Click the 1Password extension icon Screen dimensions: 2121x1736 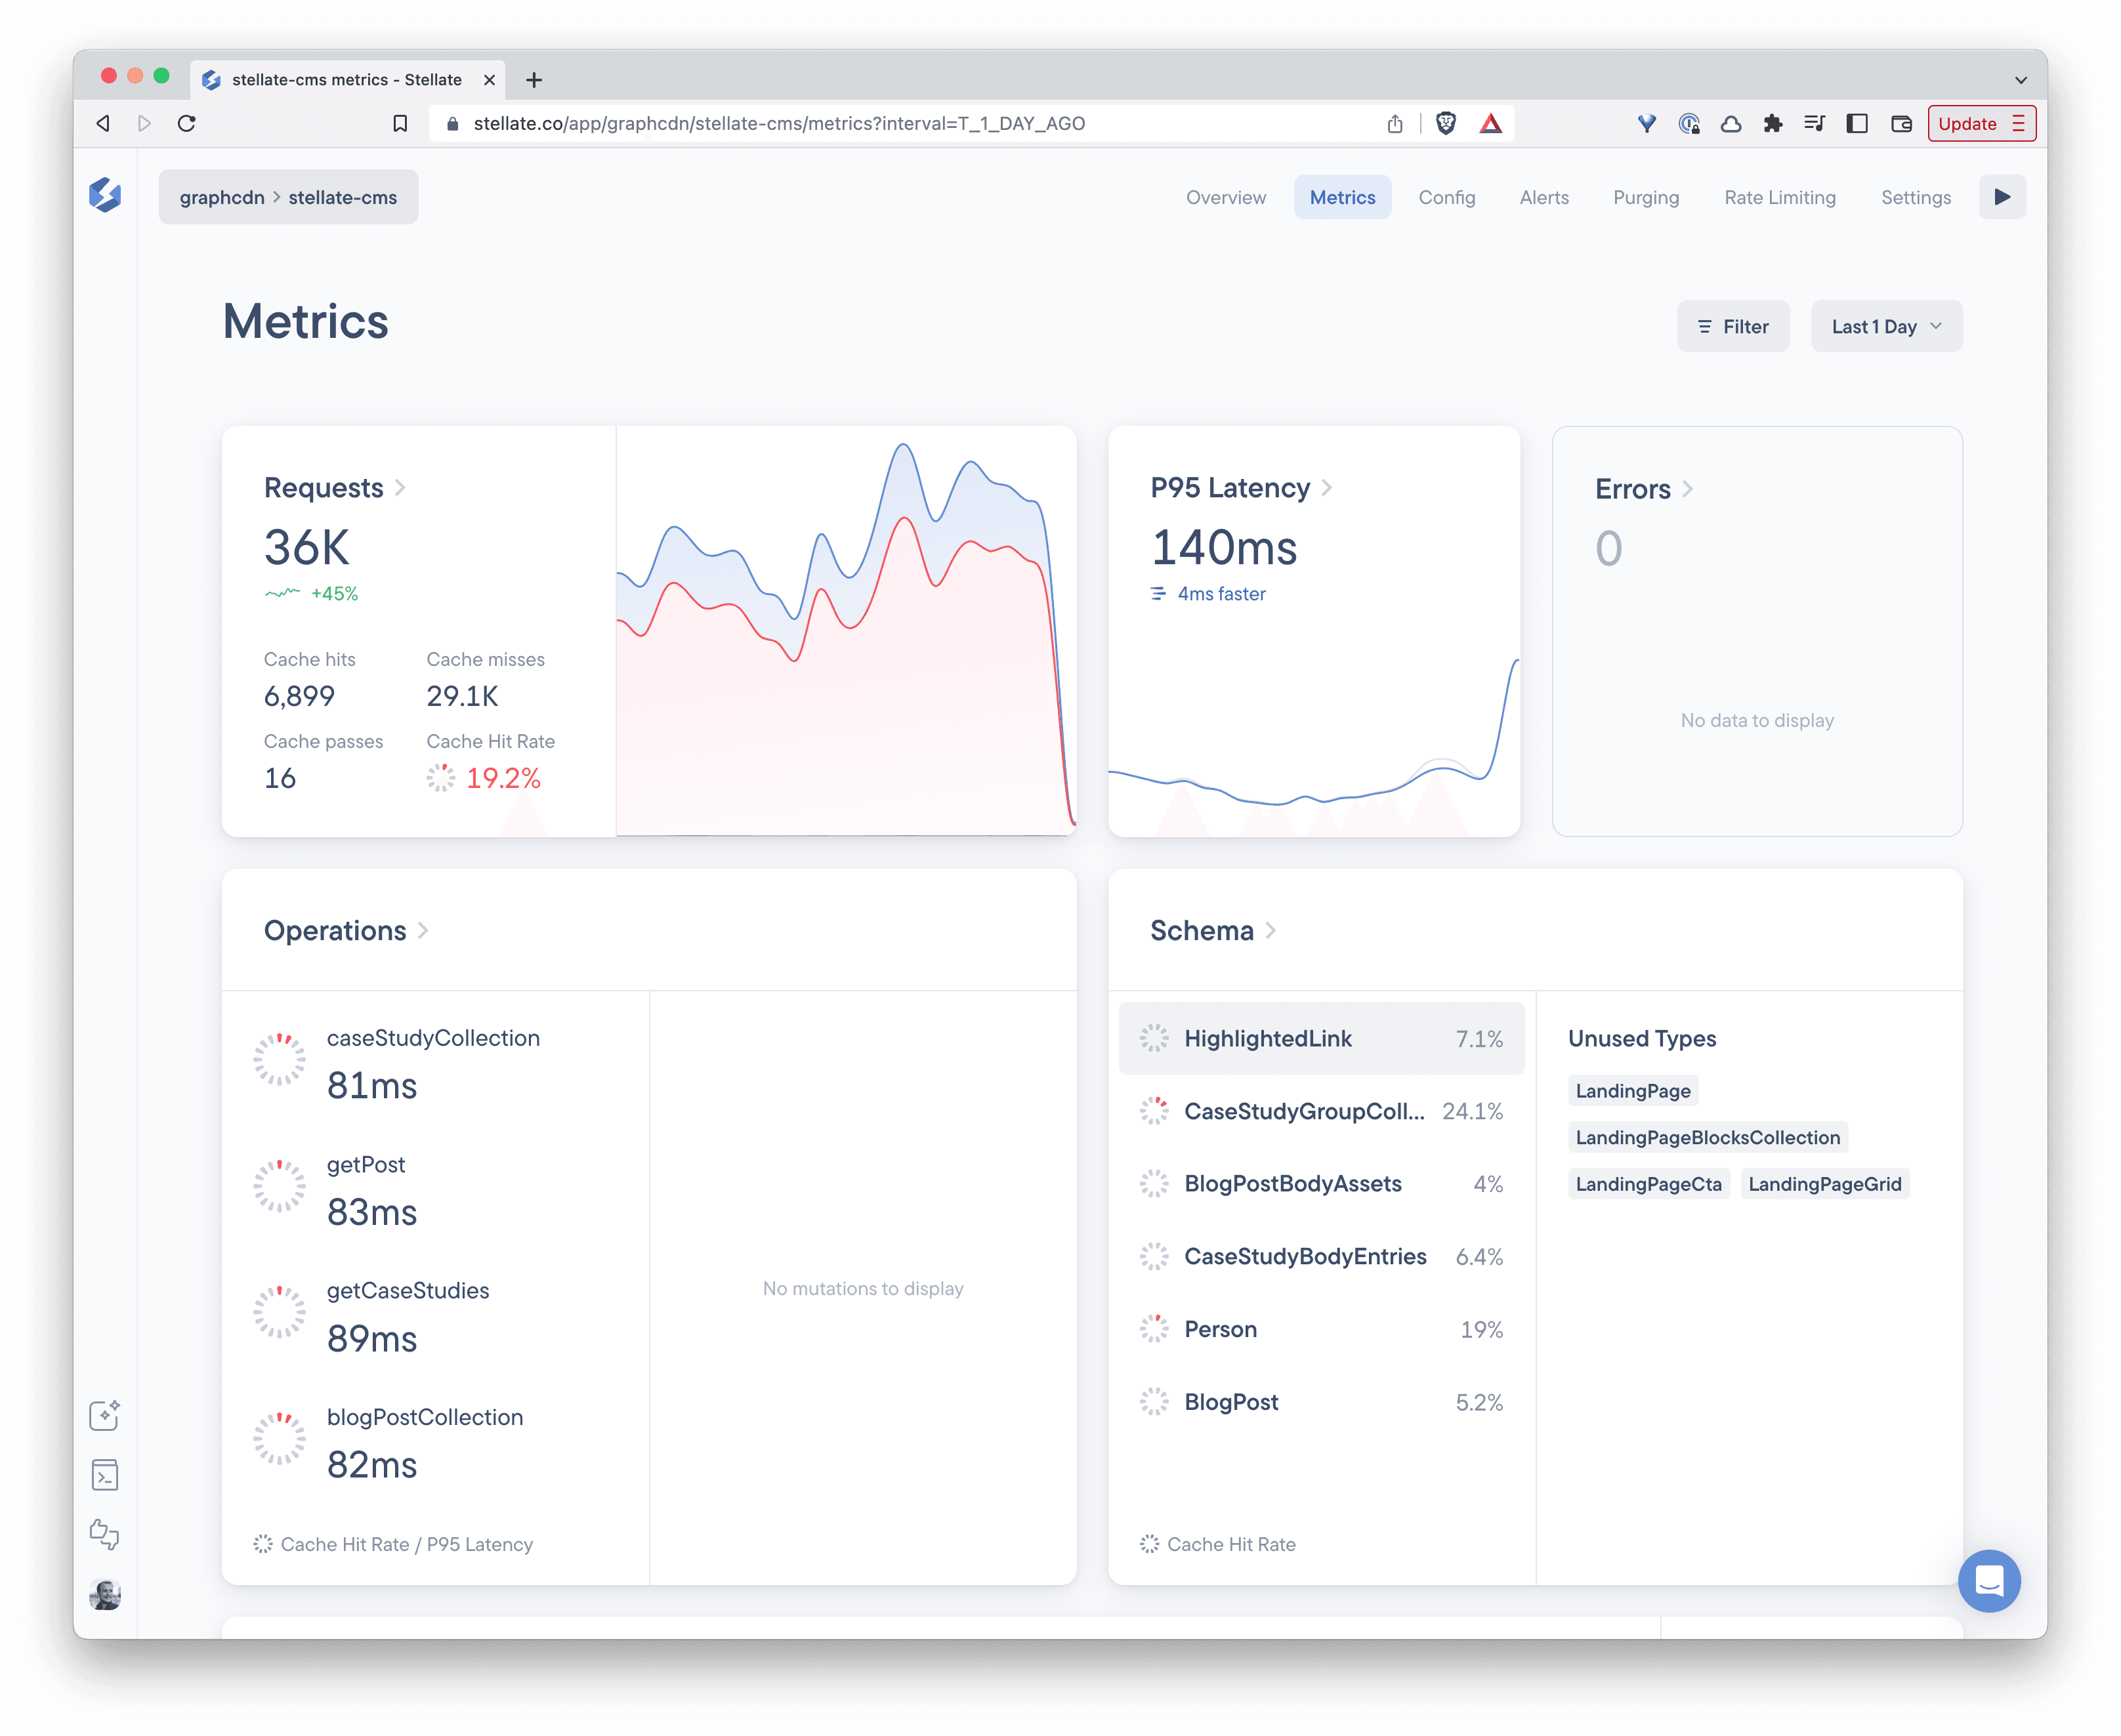[1689, 123]
